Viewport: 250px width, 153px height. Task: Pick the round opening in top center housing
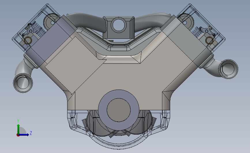click(119, 25)
